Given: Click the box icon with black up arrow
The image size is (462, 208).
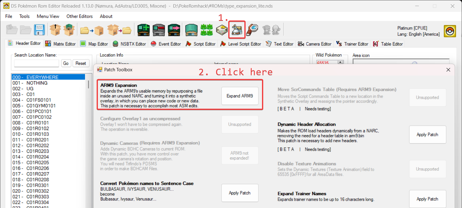Looking at the screenshot, I should point(55,30).
